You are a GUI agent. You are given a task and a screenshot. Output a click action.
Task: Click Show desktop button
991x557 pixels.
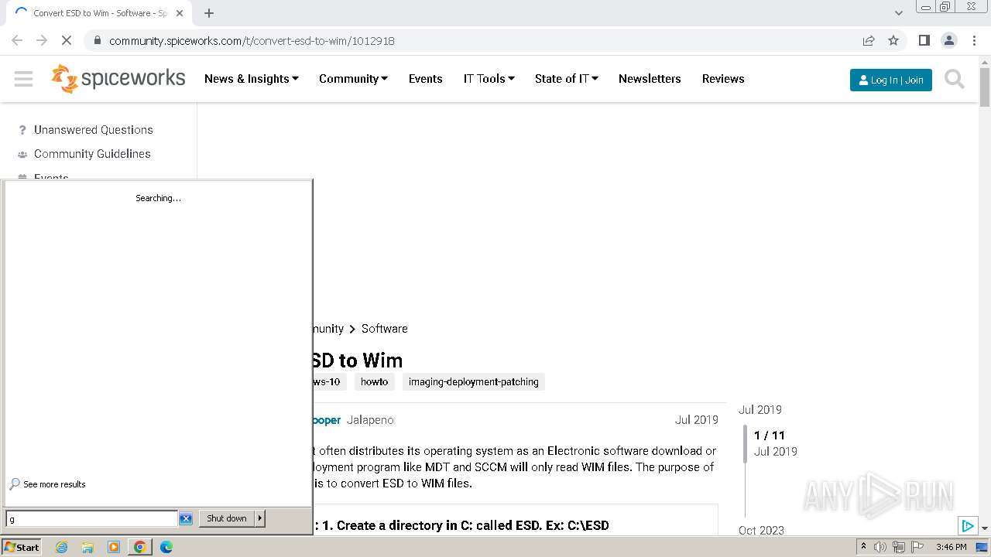pos(982,547)
